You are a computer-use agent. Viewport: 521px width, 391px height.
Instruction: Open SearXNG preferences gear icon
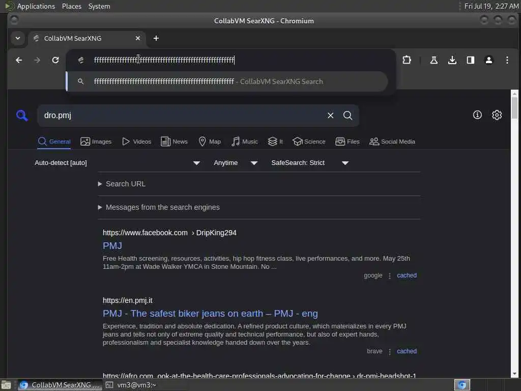[x=497, y=115]
